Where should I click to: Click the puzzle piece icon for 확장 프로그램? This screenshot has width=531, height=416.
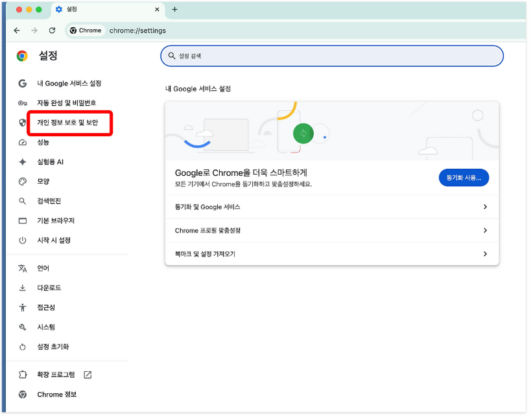click(22, 374)
